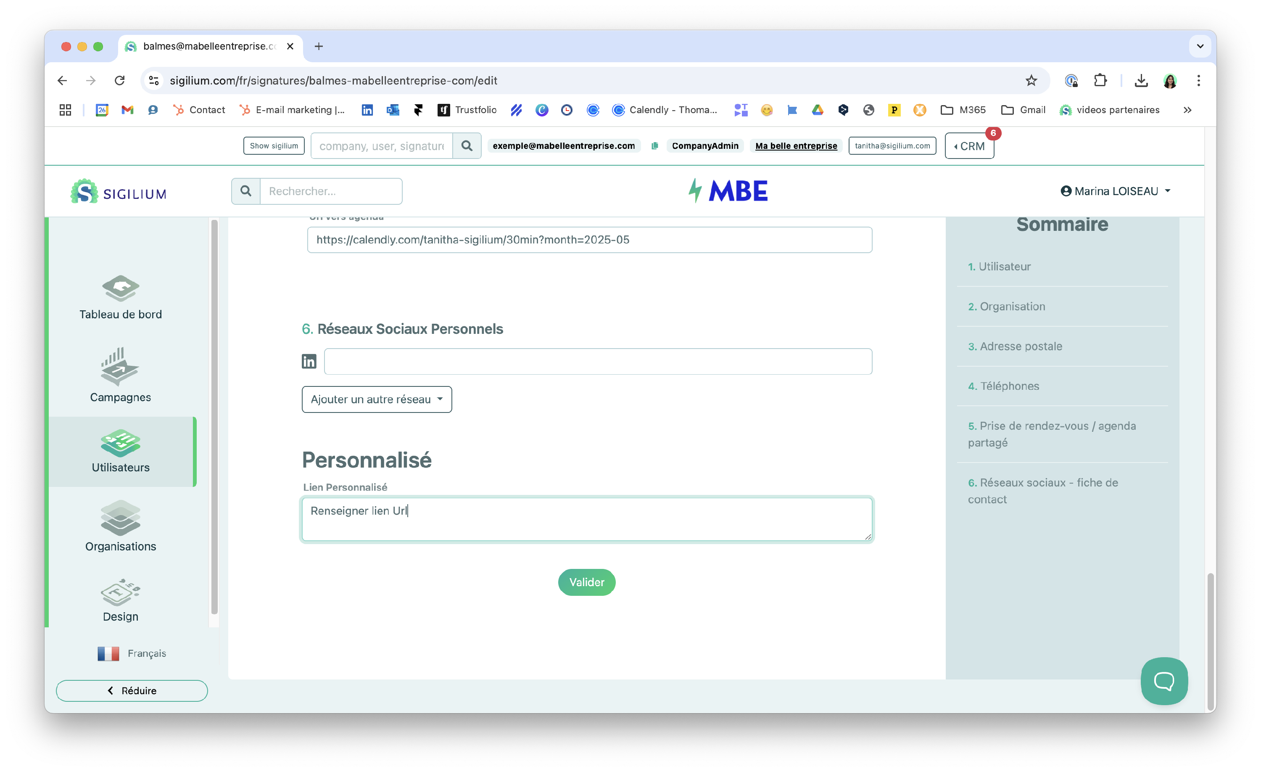Click the LinkedIn URL input field

click(598, 362)
